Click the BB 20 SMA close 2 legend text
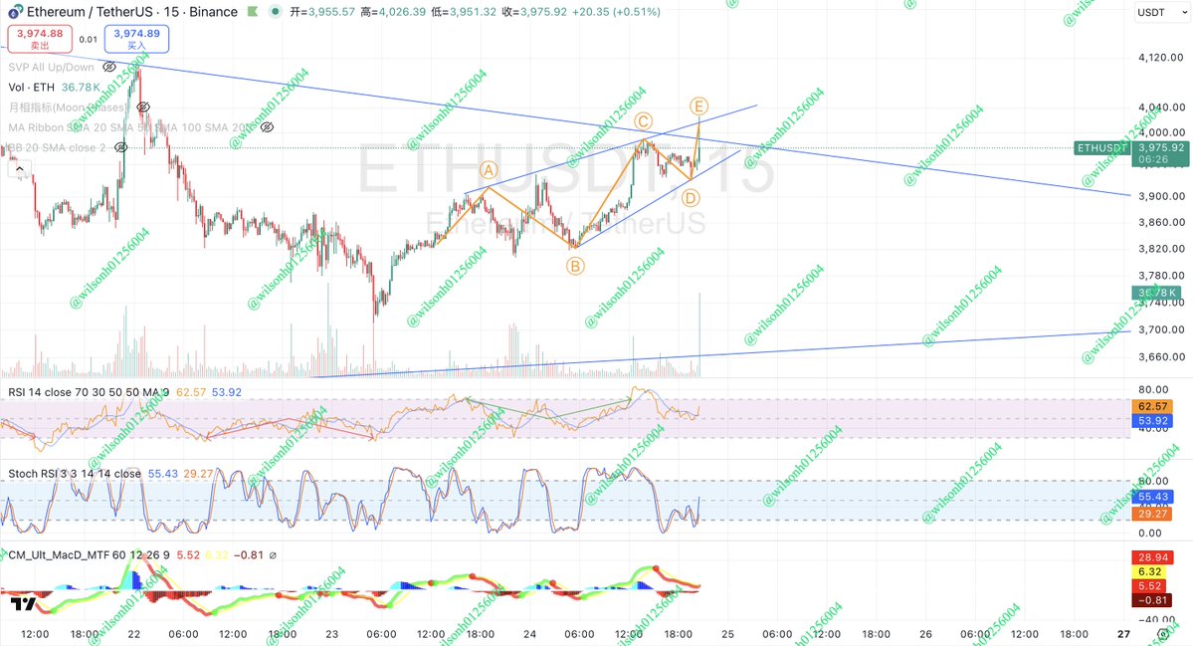The image size is (1193, 646). click(x=58, y=147)
